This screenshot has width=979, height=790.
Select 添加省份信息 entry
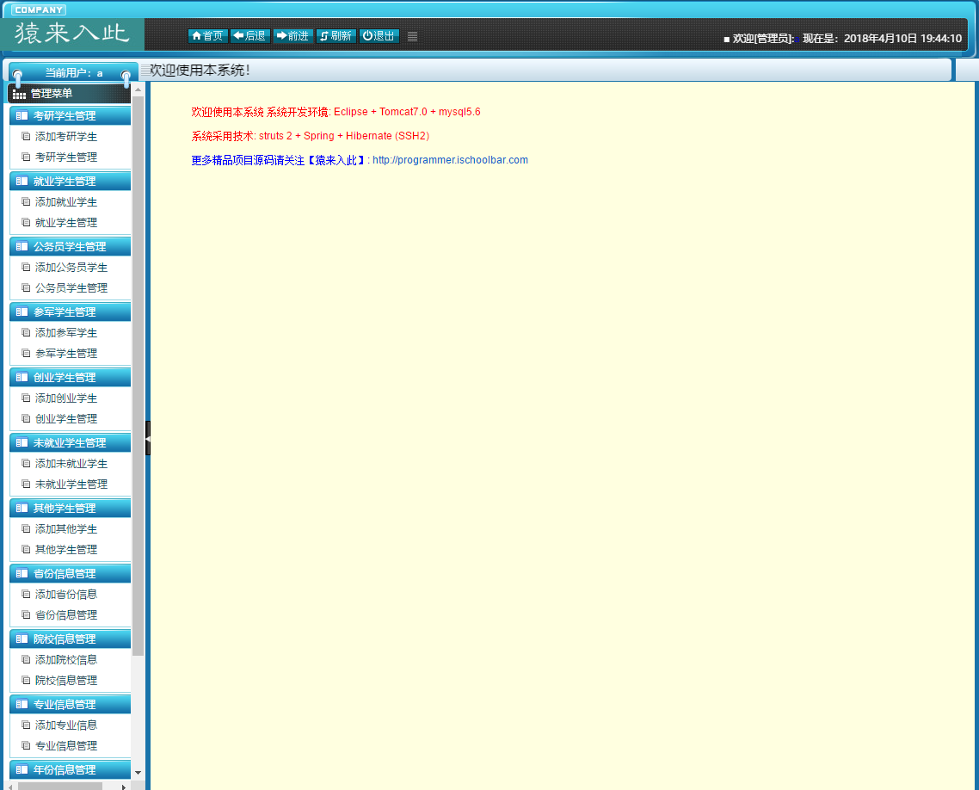pyautogui.click(x=65, y=594)
